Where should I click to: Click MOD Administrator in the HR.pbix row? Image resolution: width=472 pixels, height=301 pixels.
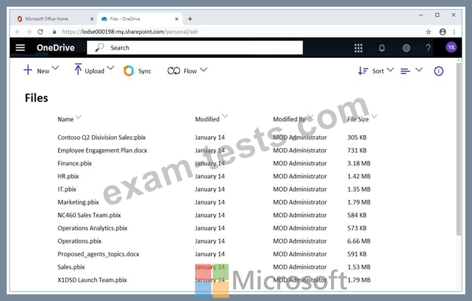300,177
